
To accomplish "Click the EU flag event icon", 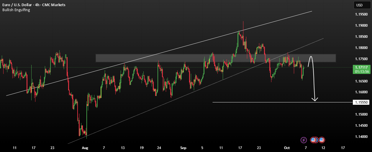I will click(317, 140).
